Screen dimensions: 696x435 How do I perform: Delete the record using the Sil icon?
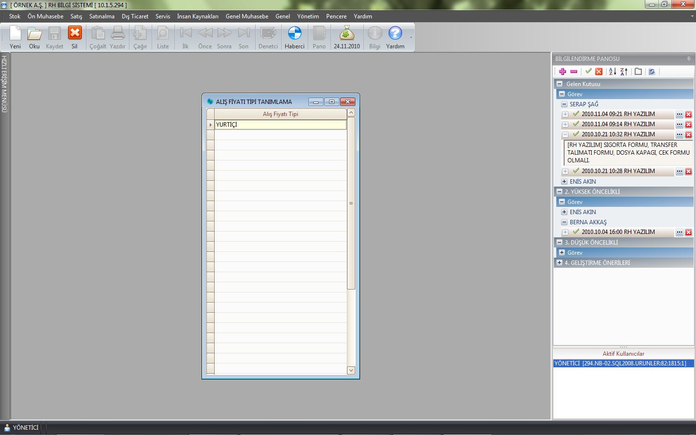pyautogui.click(x=74, y=37)
